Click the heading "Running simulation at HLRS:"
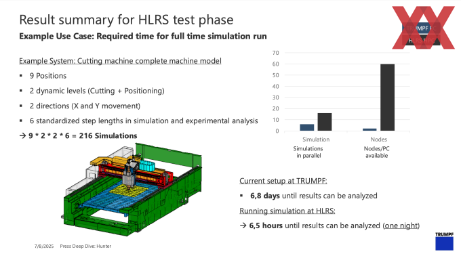Viewport: 461px width, 258px height. (x=287, y=211)
